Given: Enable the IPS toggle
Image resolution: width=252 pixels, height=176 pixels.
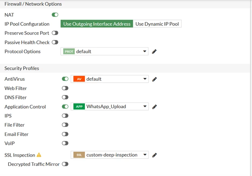Looking at the screenshot, I should 65,115.
